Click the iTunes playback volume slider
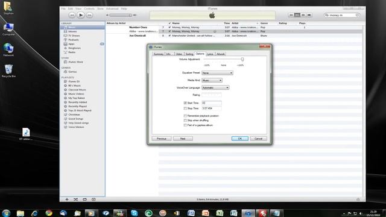This screenshot has width=386, height=217. coord(121,15)
